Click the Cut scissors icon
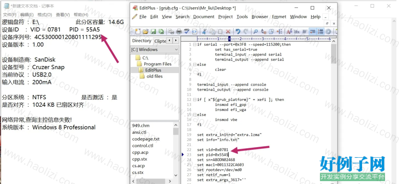This screenshot has height=184, width=399. point(204,31)
